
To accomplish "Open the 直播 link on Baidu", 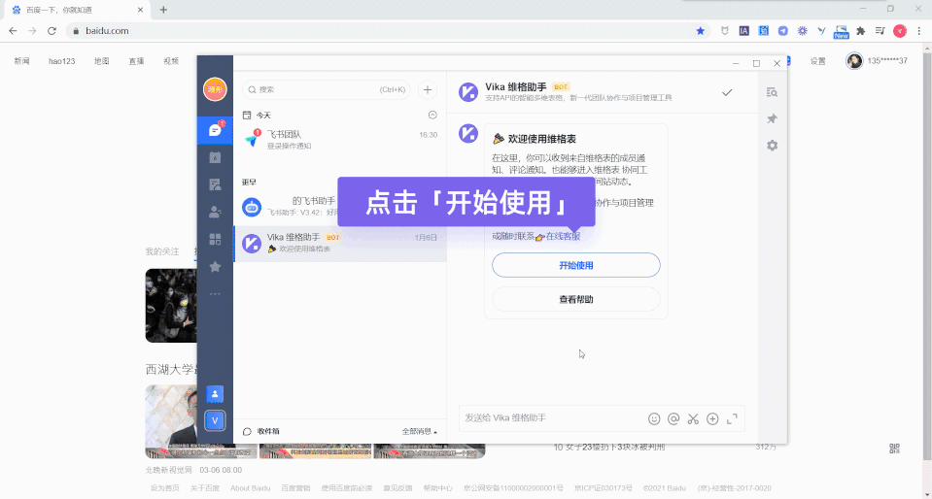I will click(136, 61).
